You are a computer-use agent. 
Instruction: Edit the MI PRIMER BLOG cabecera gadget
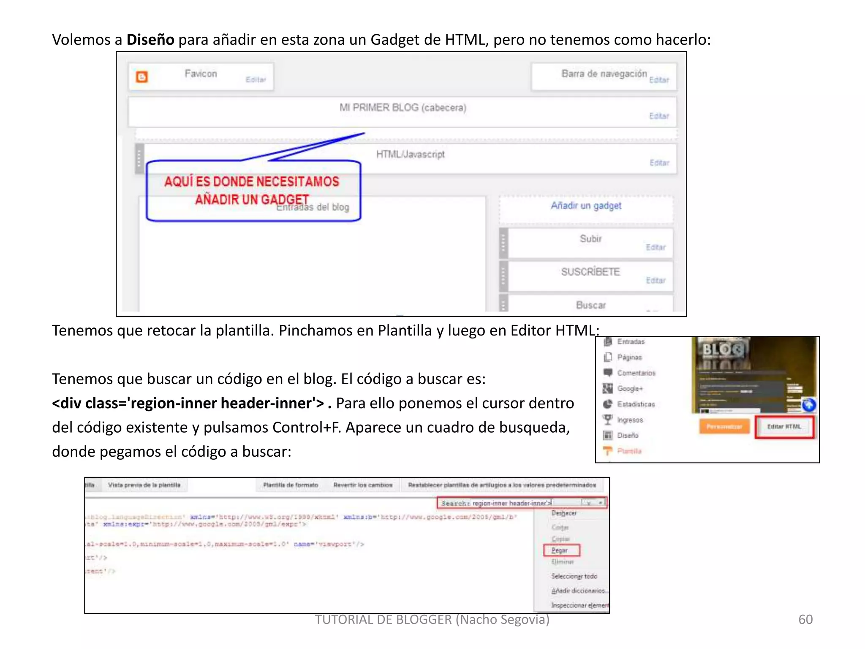pyautogui.click(x=659, y=116)
